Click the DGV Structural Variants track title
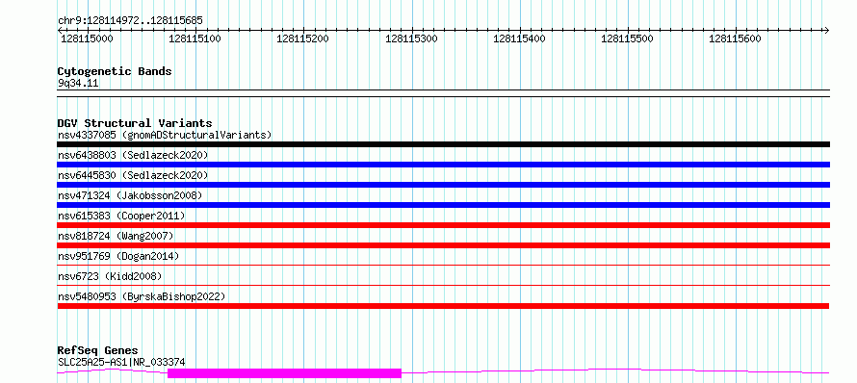The height and width of the screenshot is (383, 857). [135, 123]
